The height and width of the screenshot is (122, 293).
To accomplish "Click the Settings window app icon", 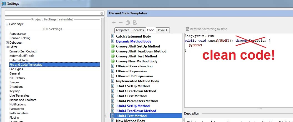I will 3,3.
